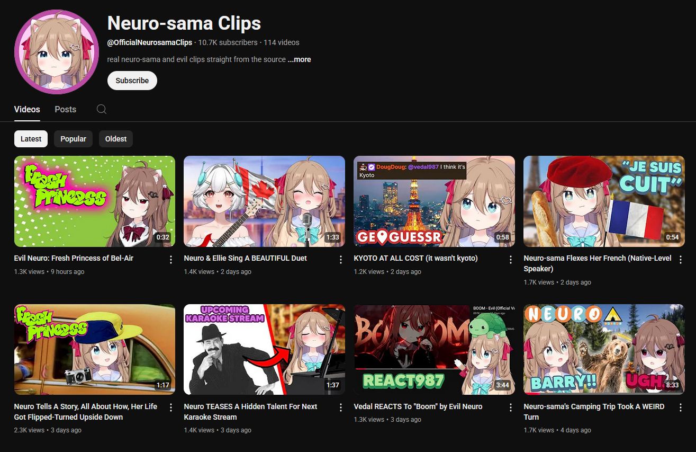Click the 8:33 duration badge
Screen dimensions: 696x452
[x=672, y=385]
